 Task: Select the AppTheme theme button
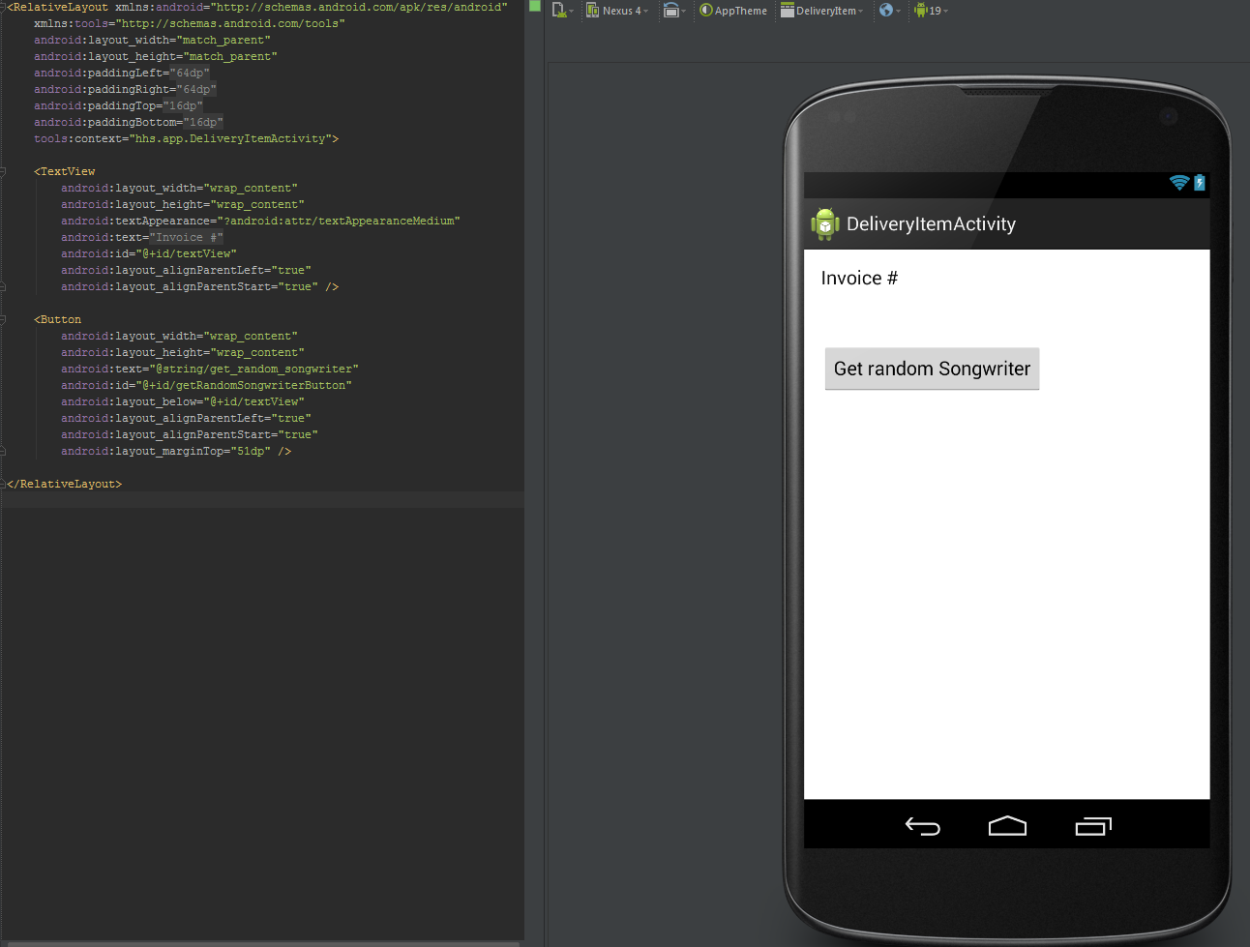tap(733, 10)
